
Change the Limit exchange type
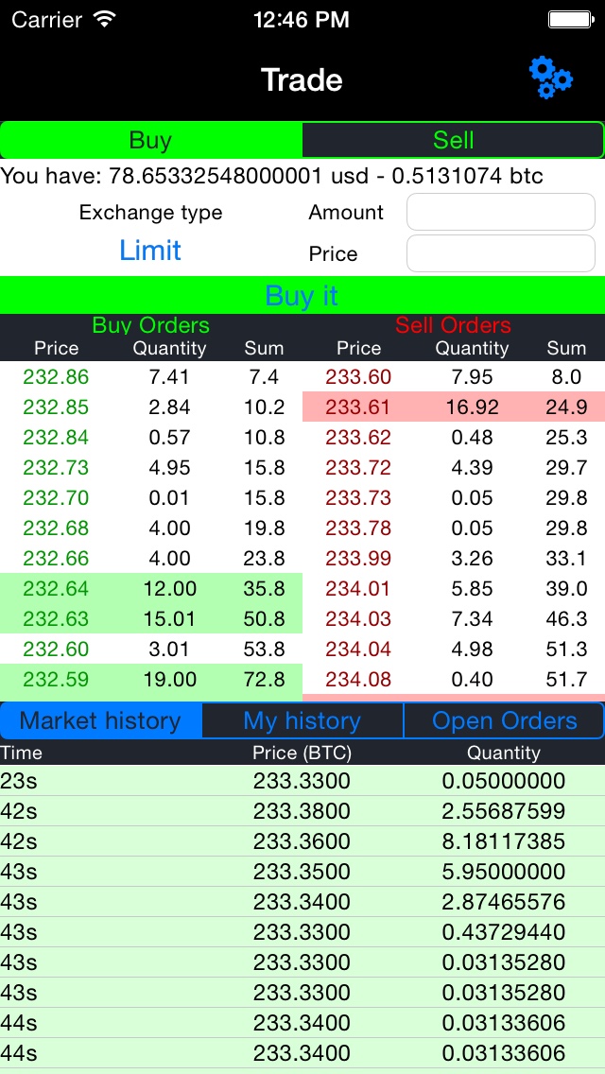tap(150, 251)
